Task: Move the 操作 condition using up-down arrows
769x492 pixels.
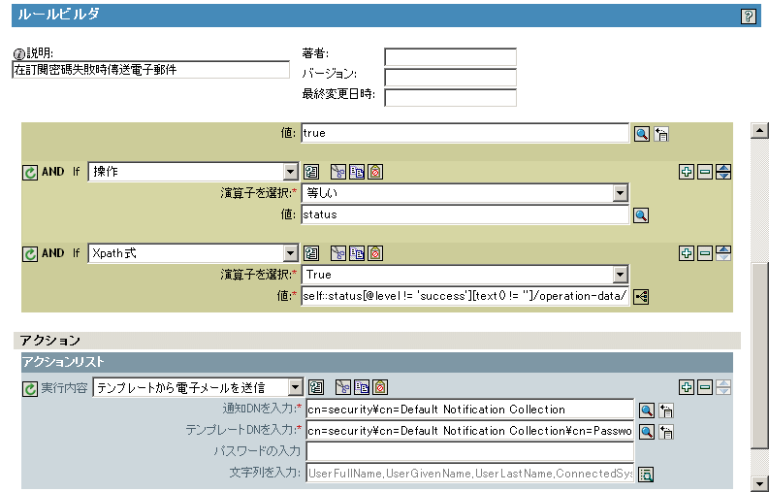Action: [723, 172]
